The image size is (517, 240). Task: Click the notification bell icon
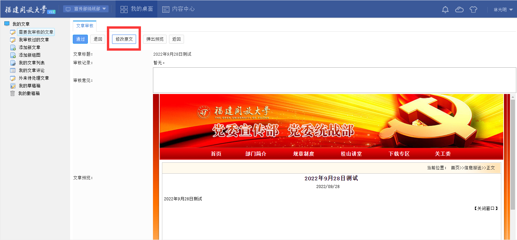(x=445, y=9)
